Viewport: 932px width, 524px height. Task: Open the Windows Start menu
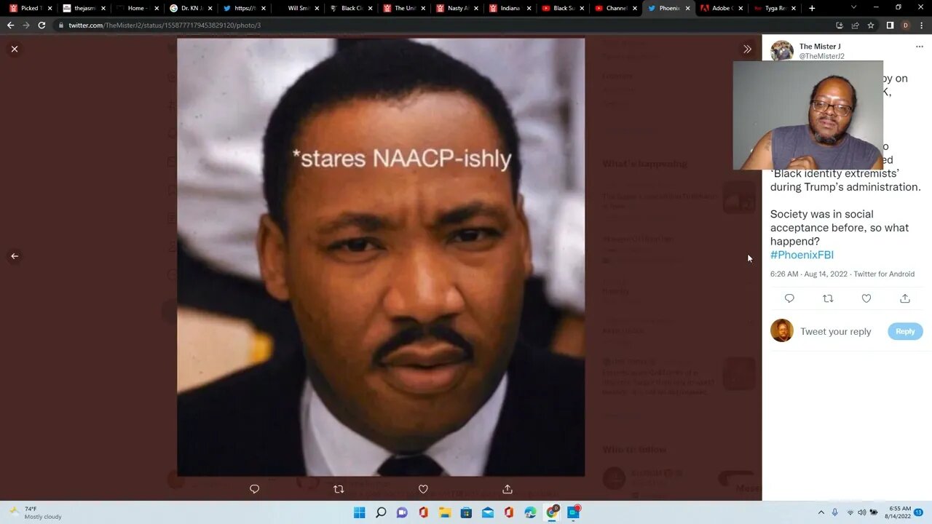[359, 512]
